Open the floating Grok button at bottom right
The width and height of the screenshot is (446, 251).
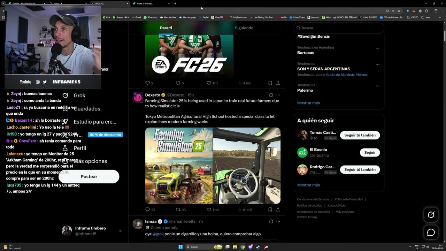(431, 215)
